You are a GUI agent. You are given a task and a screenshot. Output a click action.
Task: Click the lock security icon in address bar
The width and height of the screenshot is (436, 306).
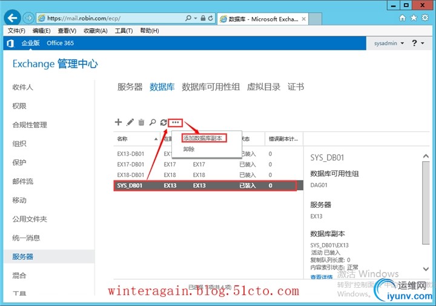click(x=203, y=18)
